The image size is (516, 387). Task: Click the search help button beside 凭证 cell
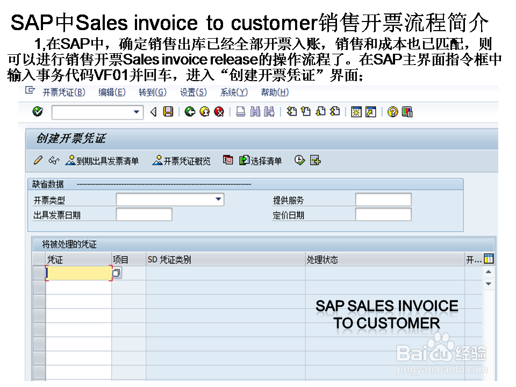coord(117,273)
